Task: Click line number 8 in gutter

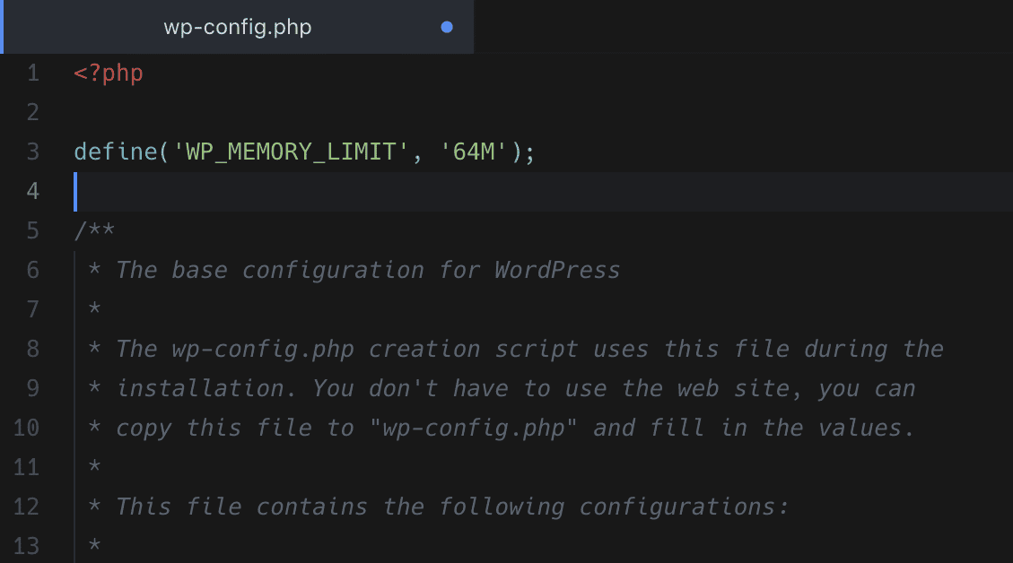Action: (33, 349)
